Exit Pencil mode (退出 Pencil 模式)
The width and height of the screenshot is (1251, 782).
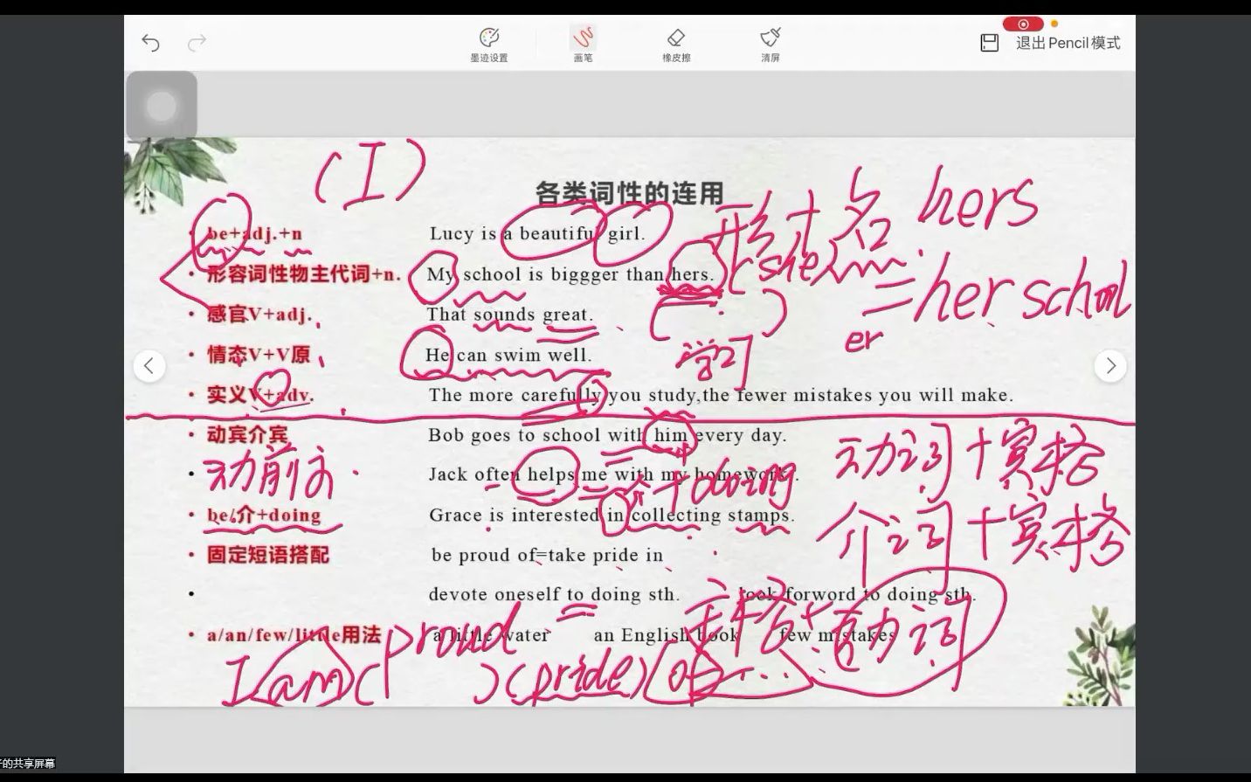1068,43
